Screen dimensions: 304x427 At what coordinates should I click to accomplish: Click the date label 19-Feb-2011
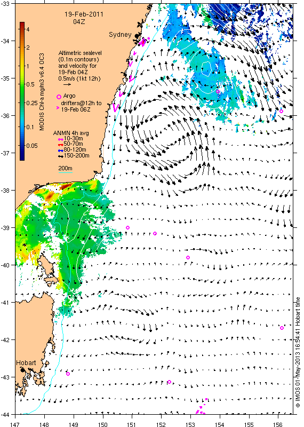tap(84, 14)
